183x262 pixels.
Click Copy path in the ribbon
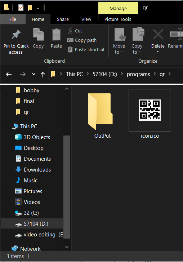(82, 40)
